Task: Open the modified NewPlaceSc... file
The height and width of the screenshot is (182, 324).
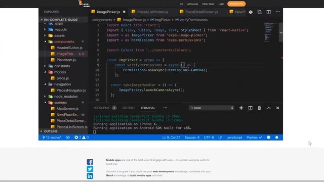Action: tap(67, 115)
